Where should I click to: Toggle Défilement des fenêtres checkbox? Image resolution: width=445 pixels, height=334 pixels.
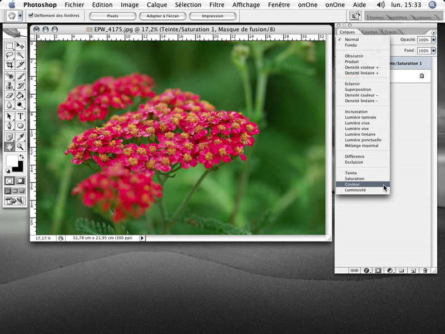point(31,16)
